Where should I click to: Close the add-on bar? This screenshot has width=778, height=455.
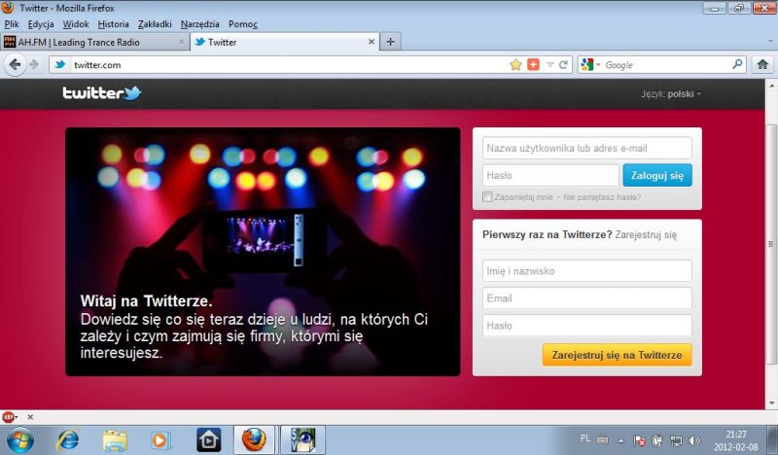coord(30,417)
